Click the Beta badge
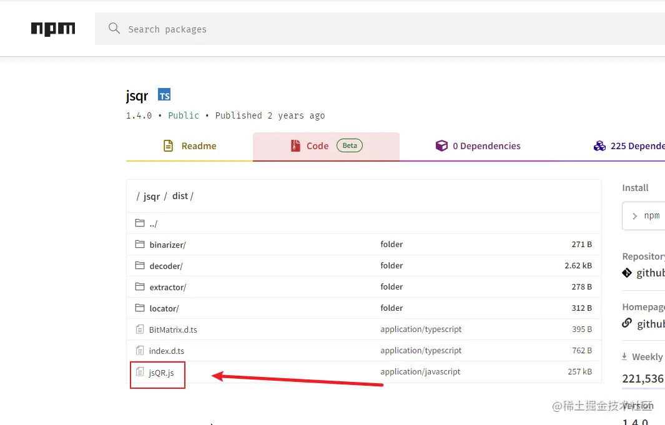Screen dimensions: 665x425 (x=350, y=146)
